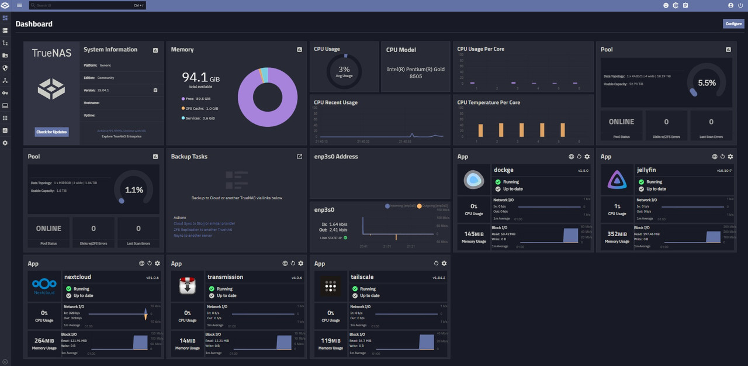The image size is (748, 366).
Task: Open the Dashboard sidebar icon
Action: pyautogui.click(x=5, y=18)
